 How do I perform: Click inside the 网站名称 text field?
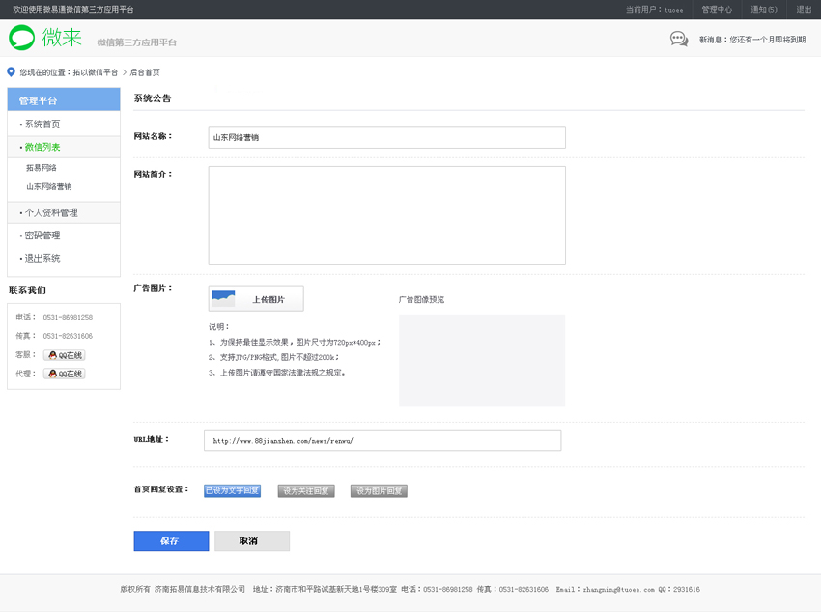click(x=386, y=137)
